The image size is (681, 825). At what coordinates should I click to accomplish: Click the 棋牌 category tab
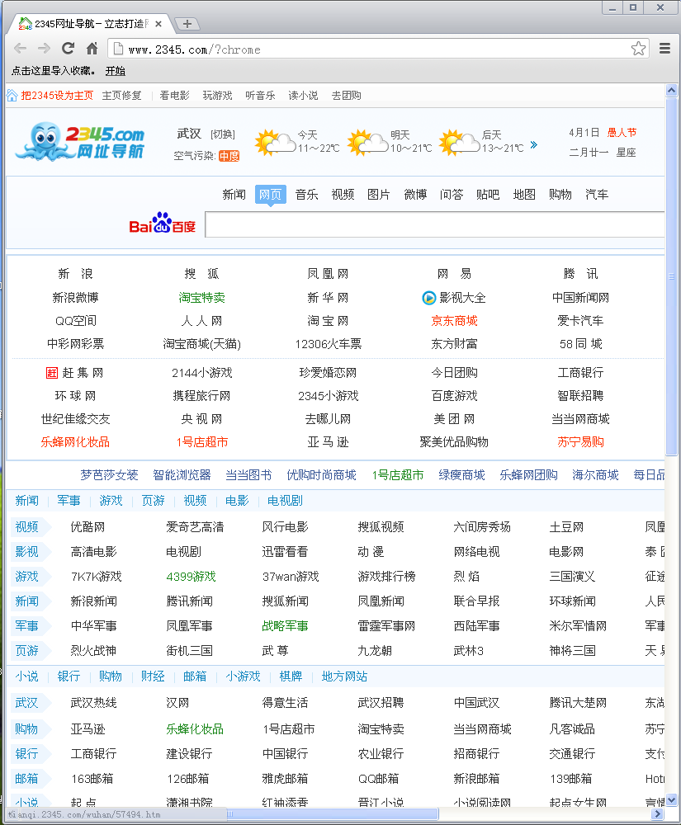coord(291,676)
